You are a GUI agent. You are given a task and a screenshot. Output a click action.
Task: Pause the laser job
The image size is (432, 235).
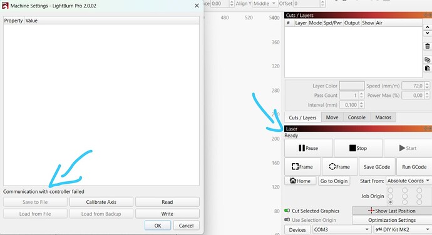(308, 148)
